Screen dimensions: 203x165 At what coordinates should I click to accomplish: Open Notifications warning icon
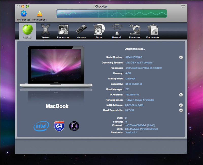click(x=40, y=14)
